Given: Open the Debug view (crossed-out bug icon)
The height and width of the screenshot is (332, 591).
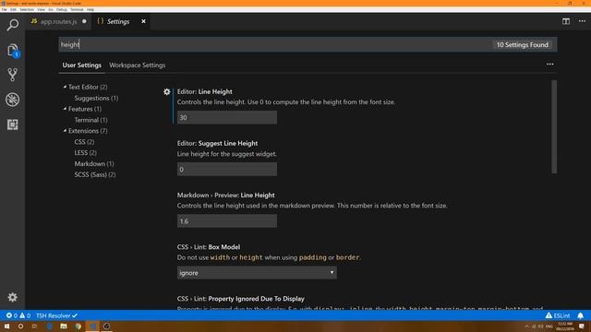Looking at the screenshot, I should tap(12, 100).
